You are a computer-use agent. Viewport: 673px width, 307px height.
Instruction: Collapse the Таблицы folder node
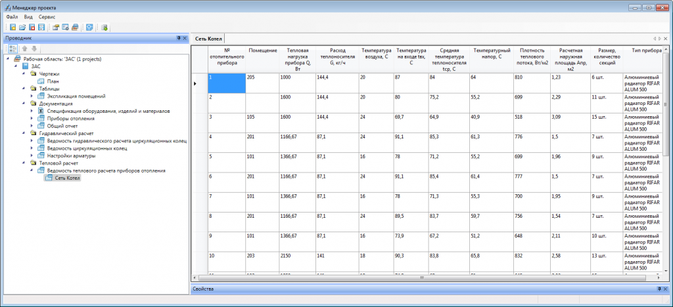pos(24,89)
